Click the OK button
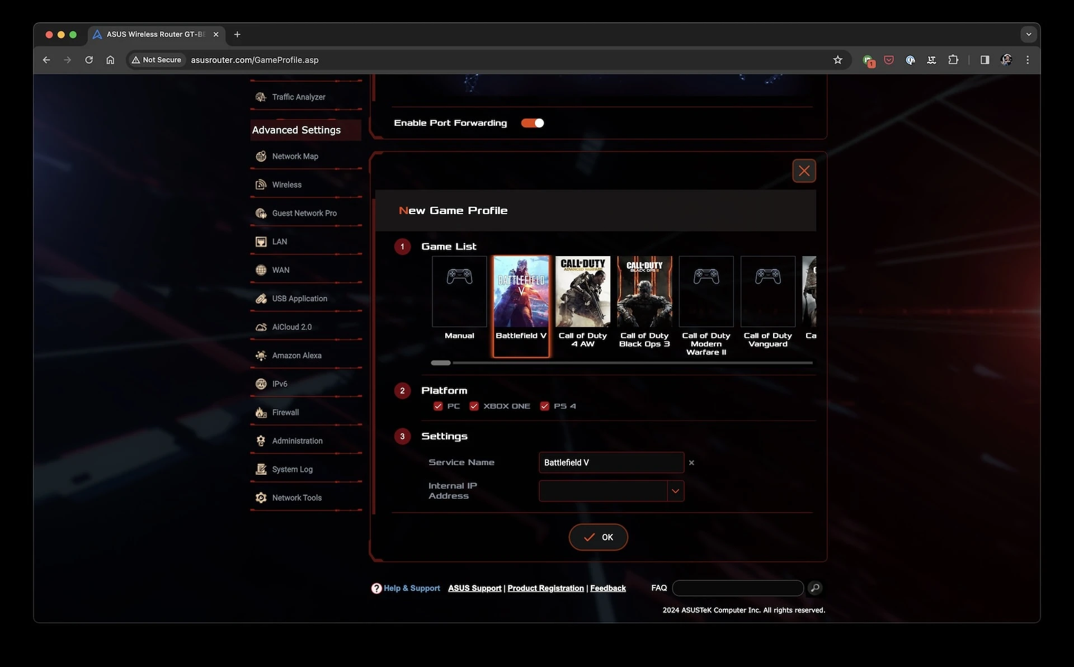The width and height of the screenshot is (1074, 667). point(598,537)
